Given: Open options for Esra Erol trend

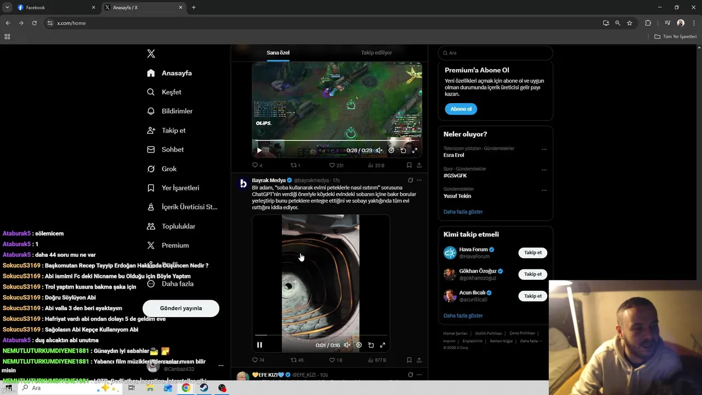Looking at the screenshot, I should [x=544, y=149].
